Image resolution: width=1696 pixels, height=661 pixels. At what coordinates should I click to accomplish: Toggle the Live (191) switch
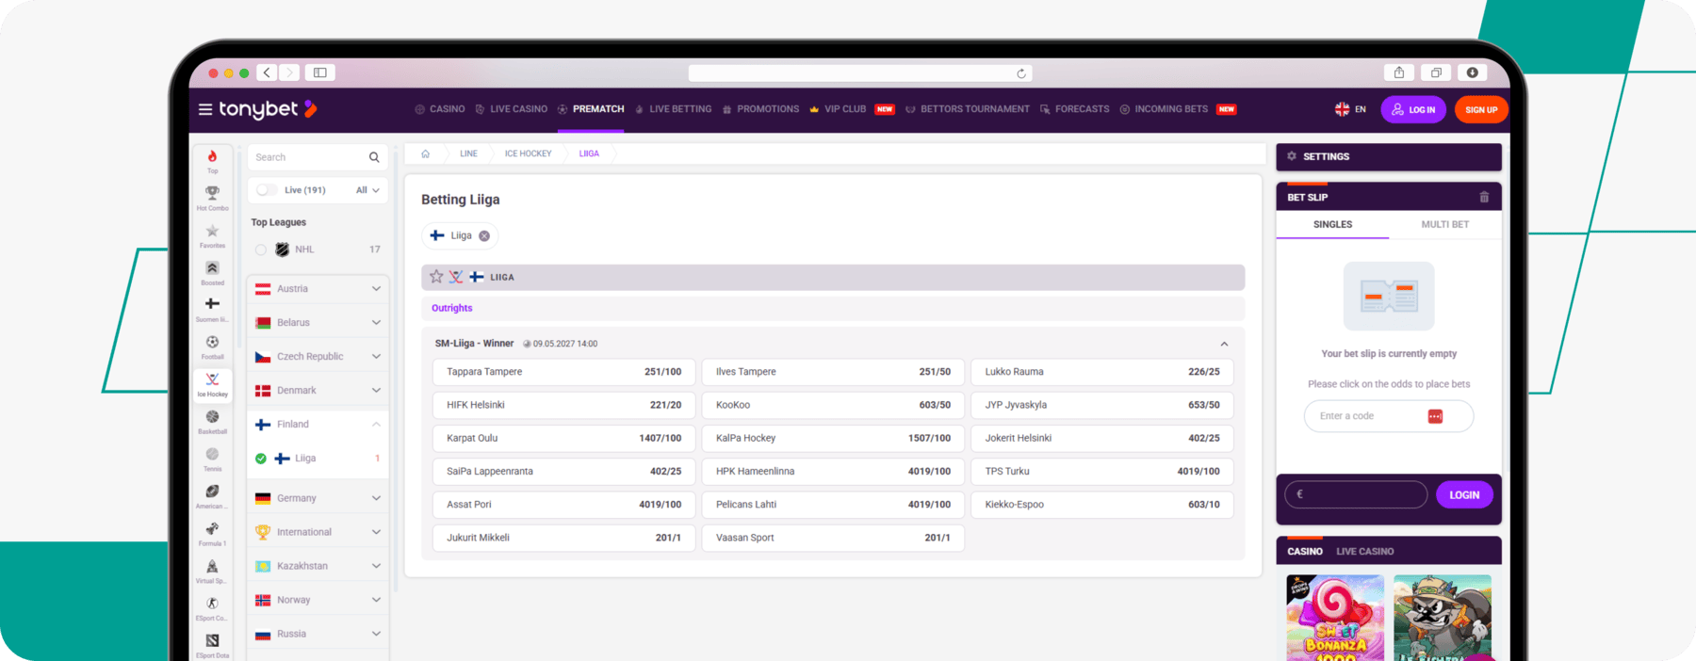267,190
